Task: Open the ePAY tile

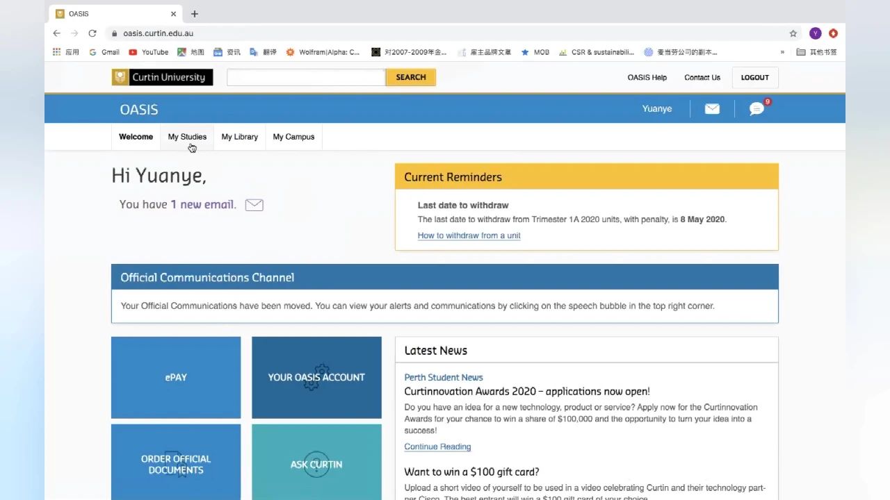Action: 176,377
